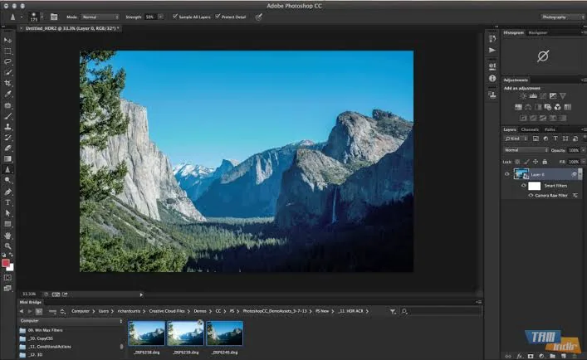The image size is (587, 360).
Task: Select the Eraser tool
Action: [x=7, y=148]
